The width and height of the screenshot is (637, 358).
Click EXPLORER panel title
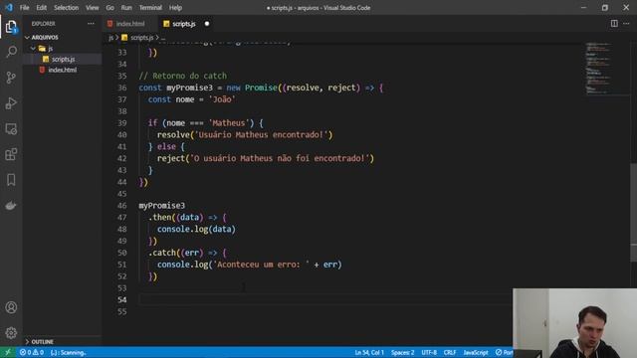click(44, 24)
